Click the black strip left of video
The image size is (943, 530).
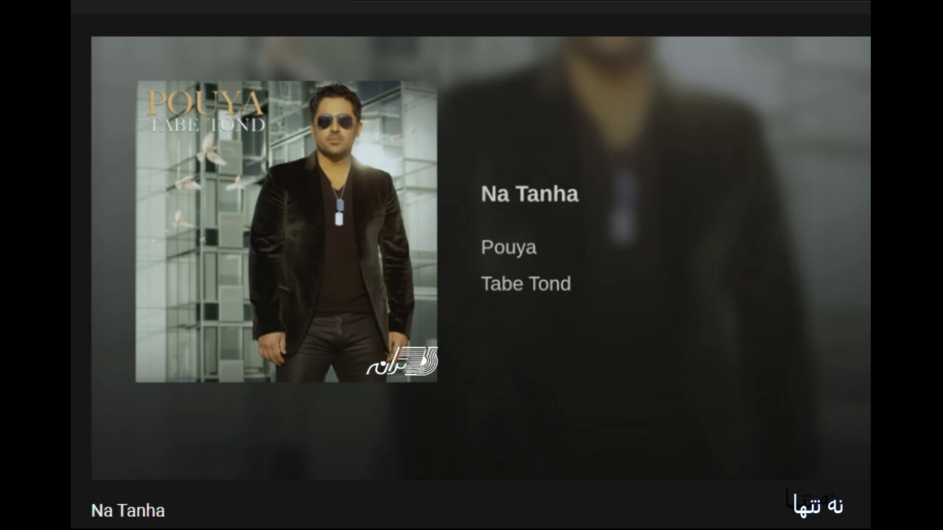[35, 265]
